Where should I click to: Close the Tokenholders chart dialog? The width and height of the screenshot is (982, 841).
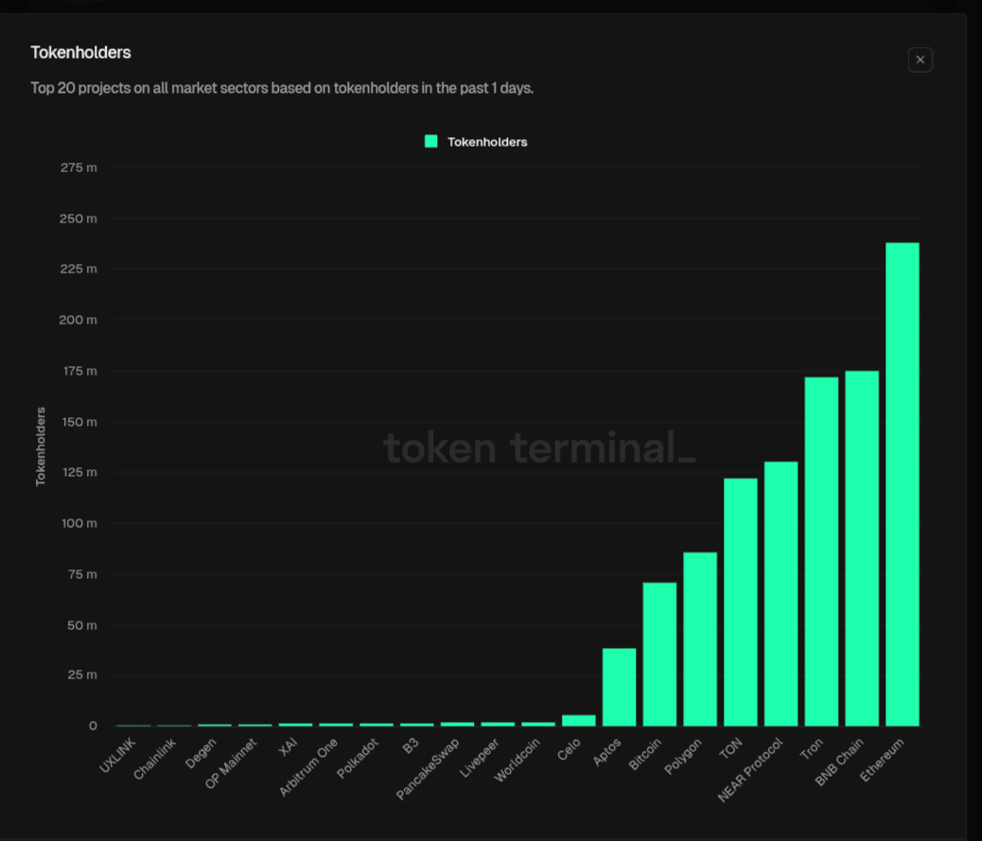click(x=921, y=60)
